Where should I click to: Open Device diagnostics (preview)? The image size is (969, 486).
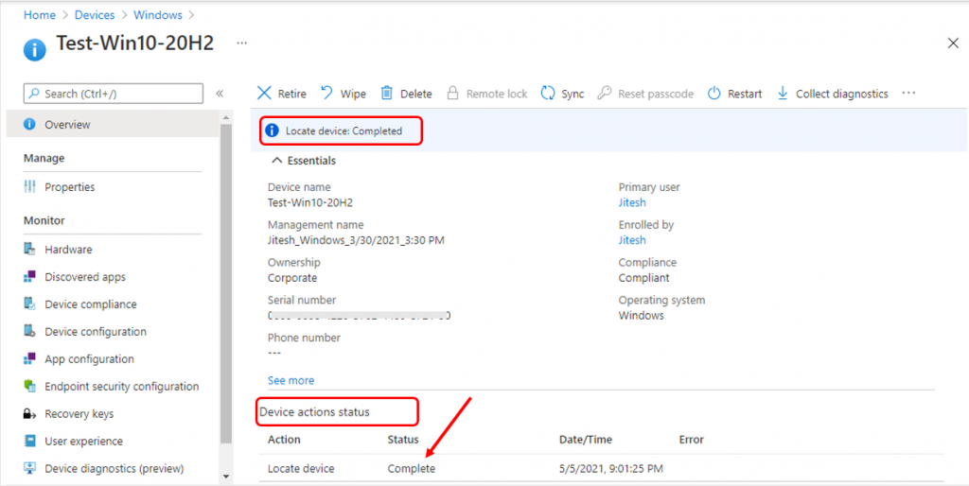click(113, 468)
